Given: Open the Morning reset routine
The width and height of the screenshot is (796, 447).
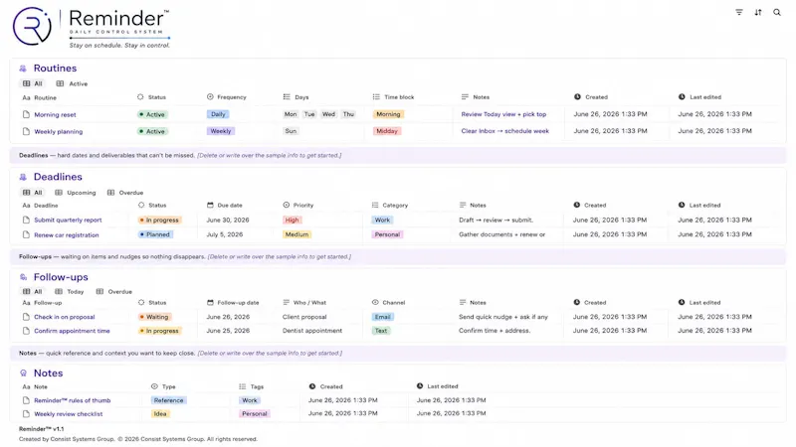Looking at the screenshot, I should (55, 114).
